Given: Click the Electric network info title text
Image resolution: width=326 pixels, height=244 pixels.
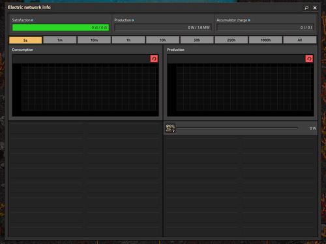Looking at the screenshot, I should tap(29, 7).
